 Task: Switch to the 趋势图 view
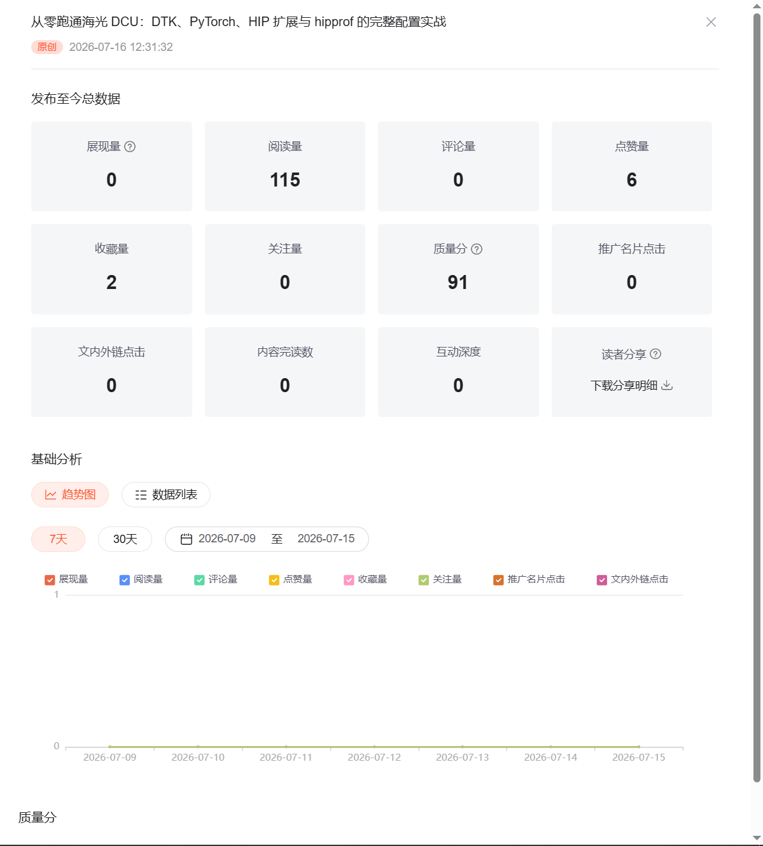coord(70,495)
